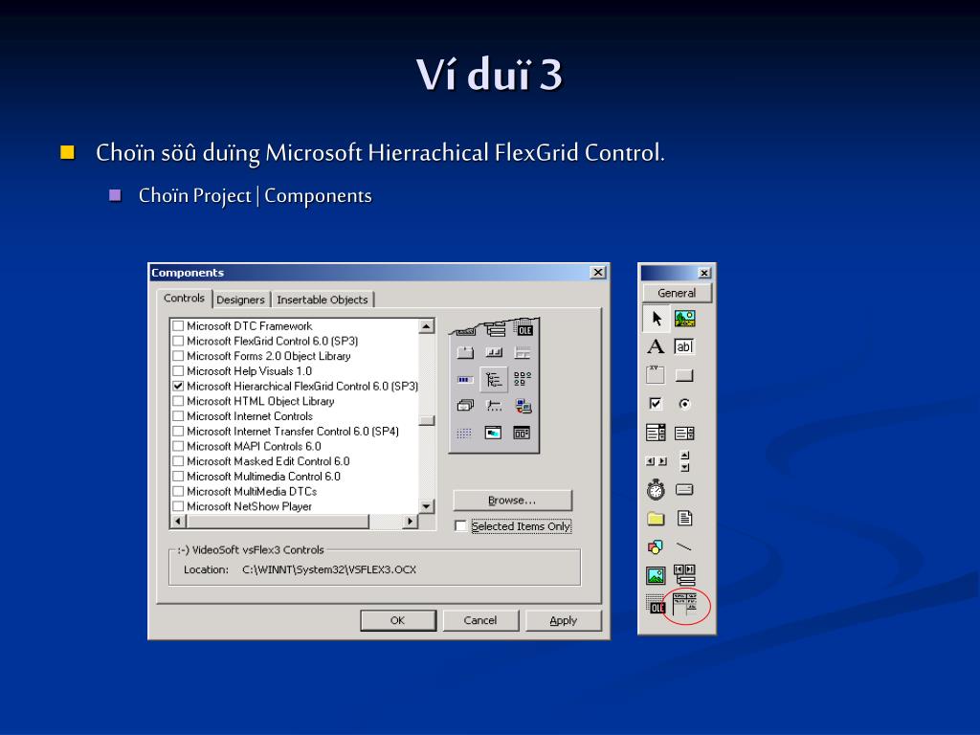Check Microsoft Forms 2.0 Object Library
The image size is (980, 735).
tap(178, 356)
